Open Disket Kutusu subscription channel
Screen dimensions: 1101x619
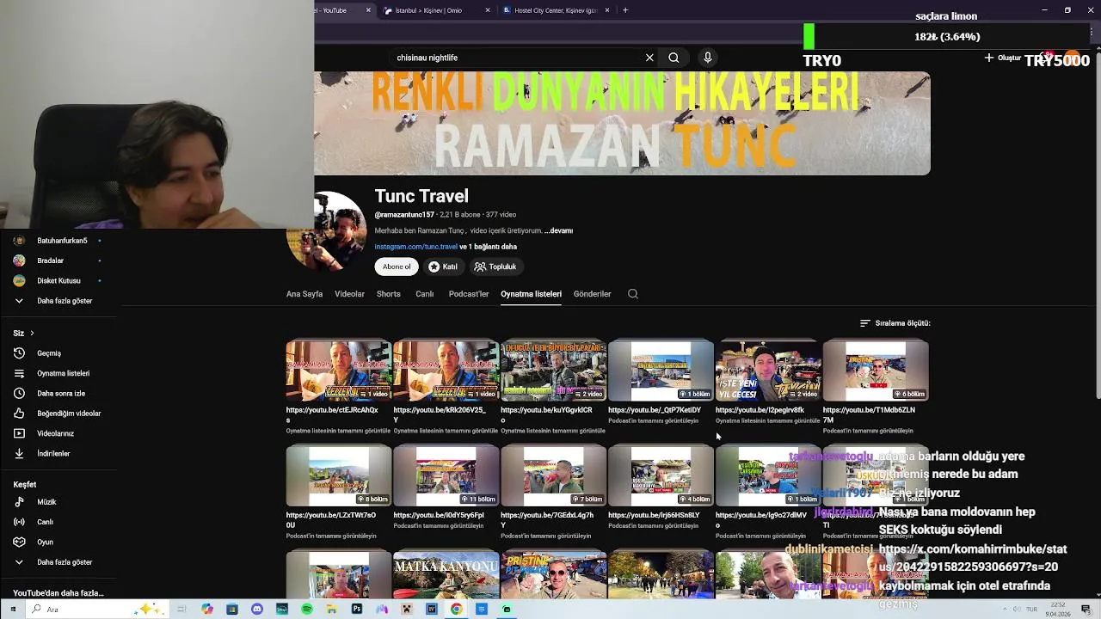pyautogui.click(x=60, y=280)
